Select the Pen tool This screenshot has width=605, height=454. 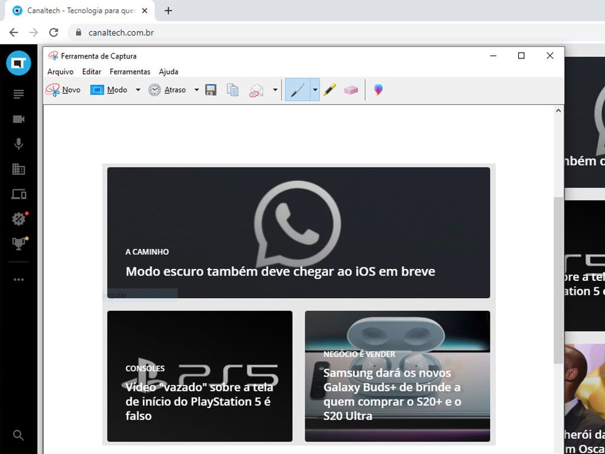pos(298,90)
